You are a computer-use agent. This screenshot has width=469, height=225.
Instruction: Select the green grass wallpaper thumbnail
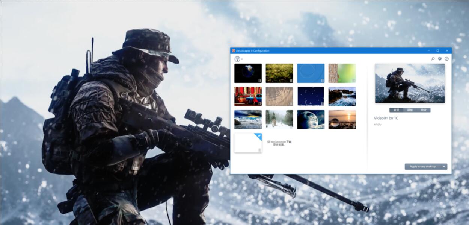point(279,73)
